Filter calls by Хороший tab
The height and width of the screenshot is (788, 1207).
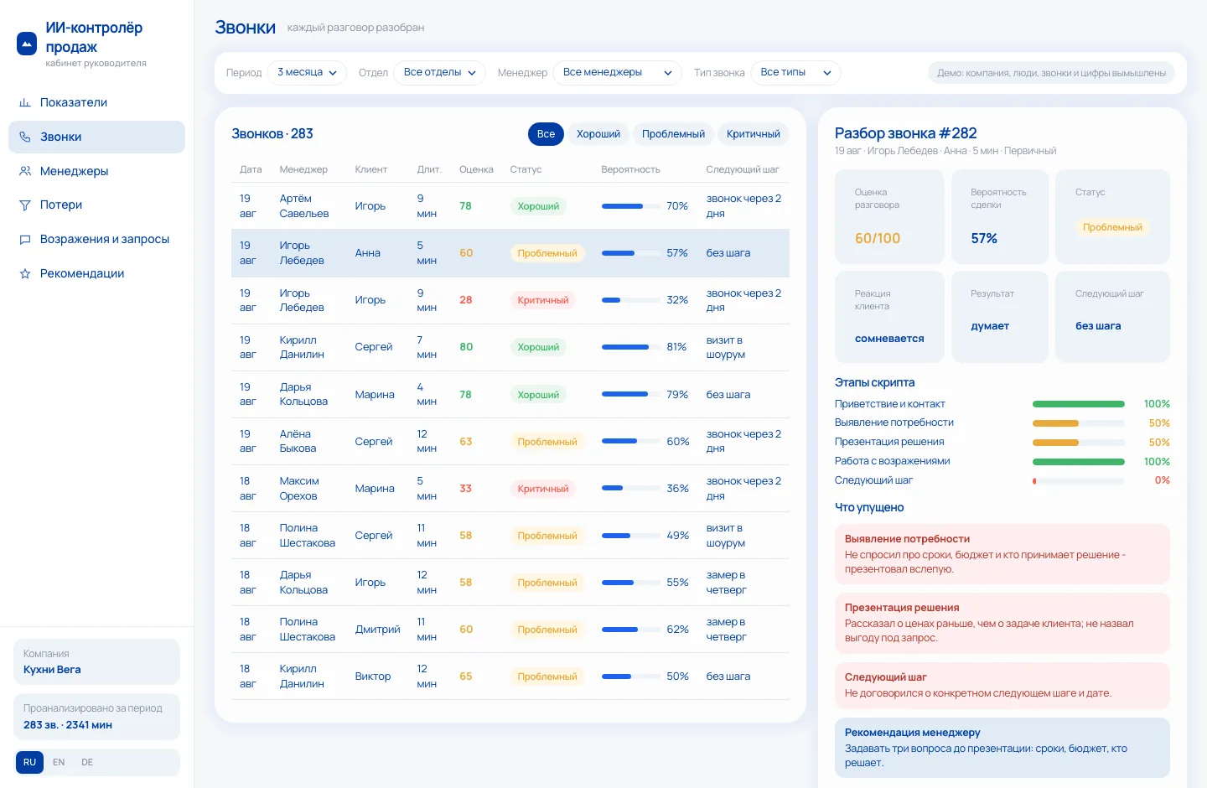pos(598,134)
